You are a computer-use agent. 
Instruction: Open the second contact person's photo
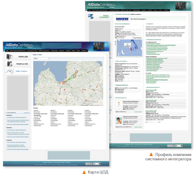tap(119, 120)
